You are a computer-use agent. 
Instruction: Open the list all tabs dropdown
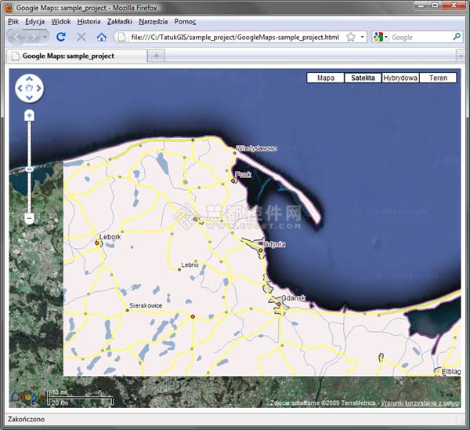coord(461,56)
